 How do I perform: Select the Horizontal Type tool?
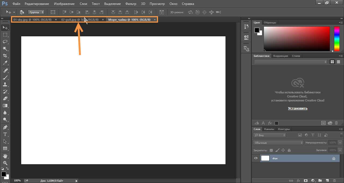[5, 134]
